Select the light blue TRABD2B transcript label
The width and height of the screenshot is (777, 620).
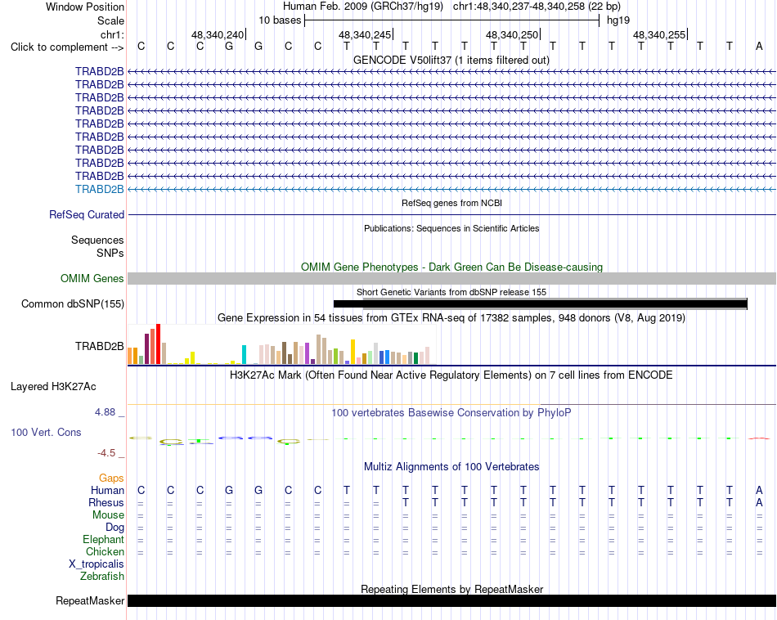tap(100, 189)
